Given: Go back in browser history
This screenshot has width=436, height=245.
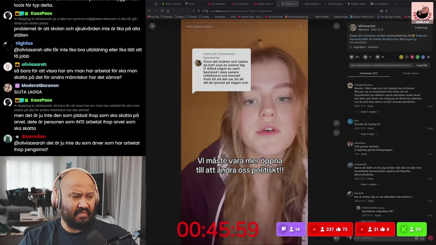Looking at the screenshot, I should coord(150,11).
